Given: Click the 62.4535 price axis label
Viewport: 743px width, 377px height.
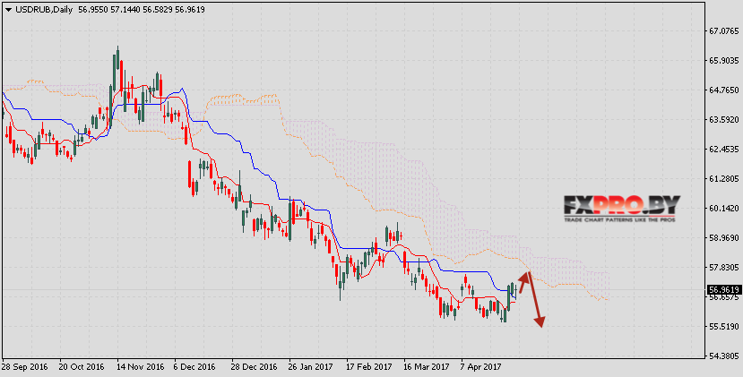Looking at the screenshot, I should 724,150.
